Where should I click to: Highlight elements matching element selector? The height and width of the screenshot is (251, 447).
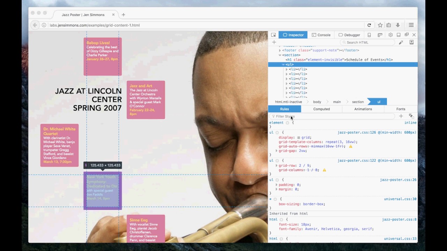[x=287, y=123]
